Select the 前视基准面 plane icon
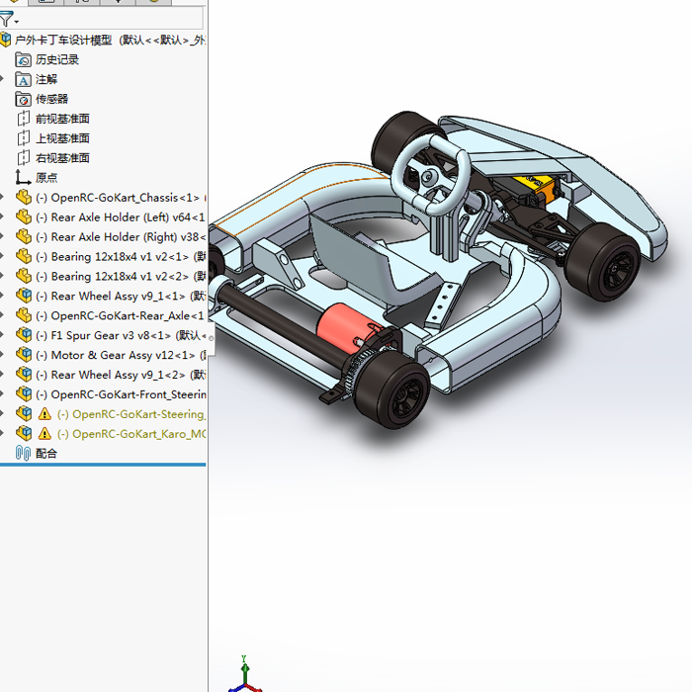Viewport: 692px width, 692px height. point(24,119)
